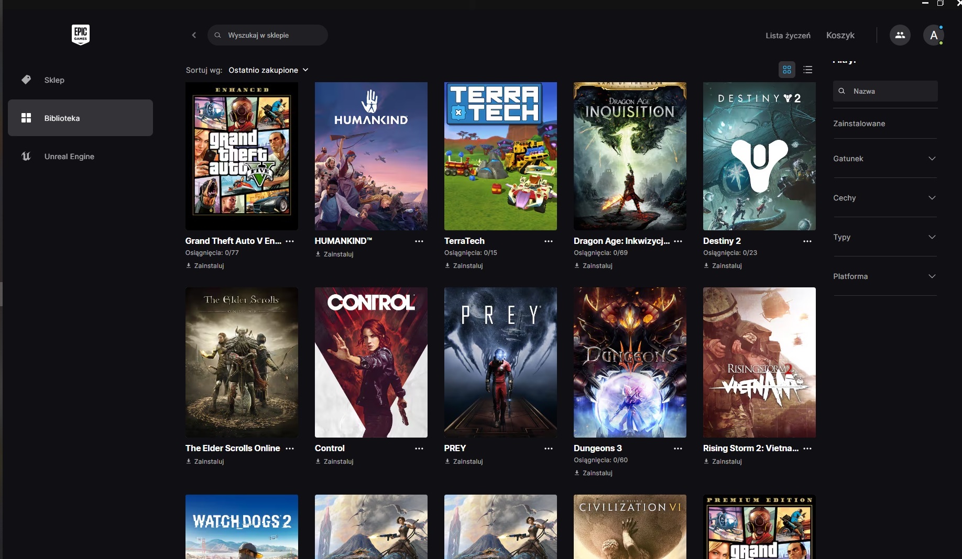This screenshot has width=962, height=559.
Task: Click the search magnifier in store search
Action: [x=217, y=35]
